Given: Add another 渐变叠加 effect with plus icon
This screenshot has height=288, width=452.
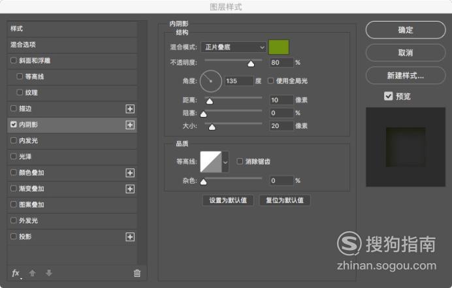Looking at the screenshot, I should pyautogui.click(x=130, y=189).
